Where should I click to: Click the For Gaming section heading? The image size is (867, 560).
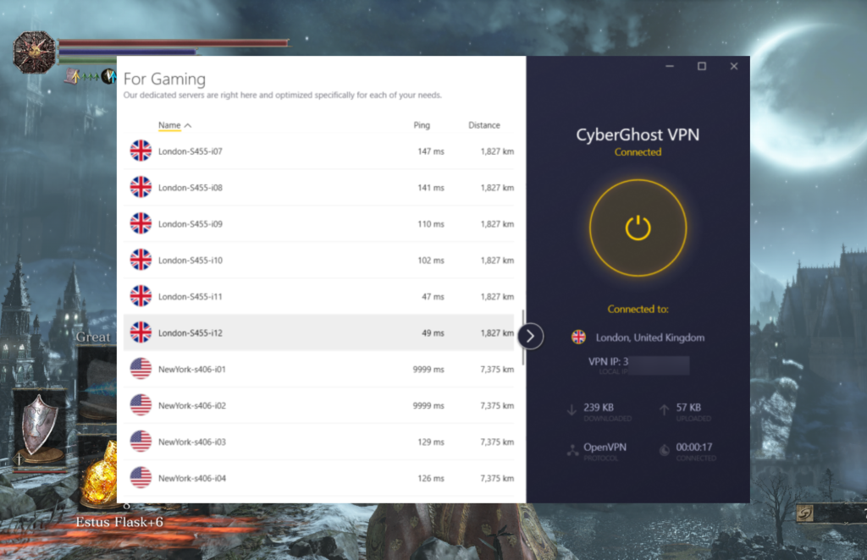[x=163, y=79]
